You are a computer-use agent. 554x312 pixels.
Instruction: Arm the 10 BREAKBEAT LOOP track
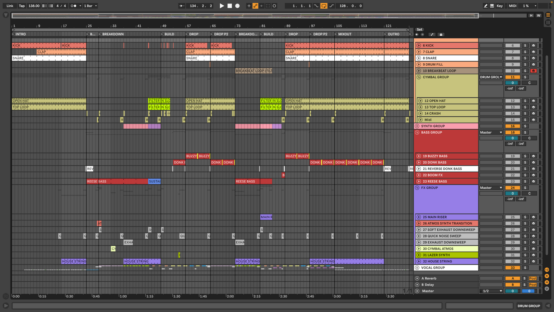533,71
